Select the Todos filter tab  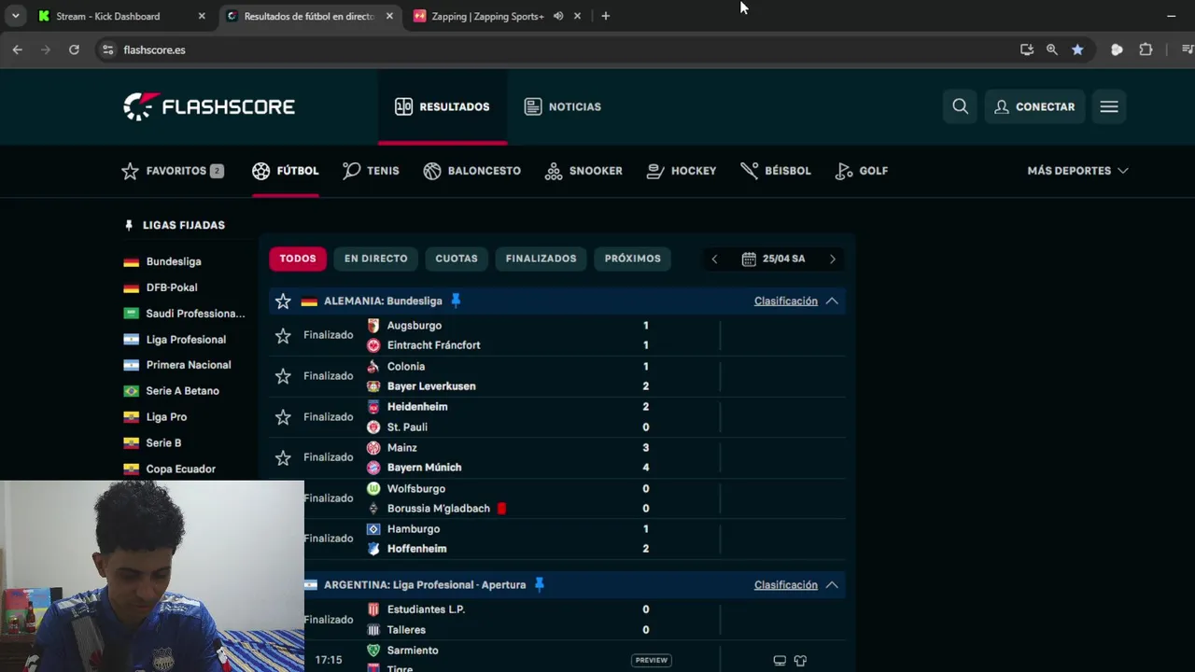click(298, 259)
